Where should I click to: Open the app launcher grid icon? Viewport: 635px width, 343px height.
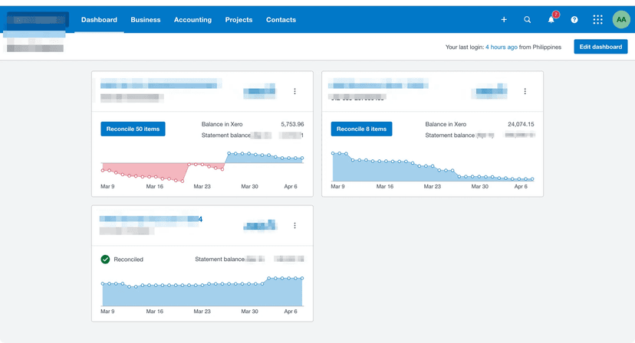[x=598, y=20]
